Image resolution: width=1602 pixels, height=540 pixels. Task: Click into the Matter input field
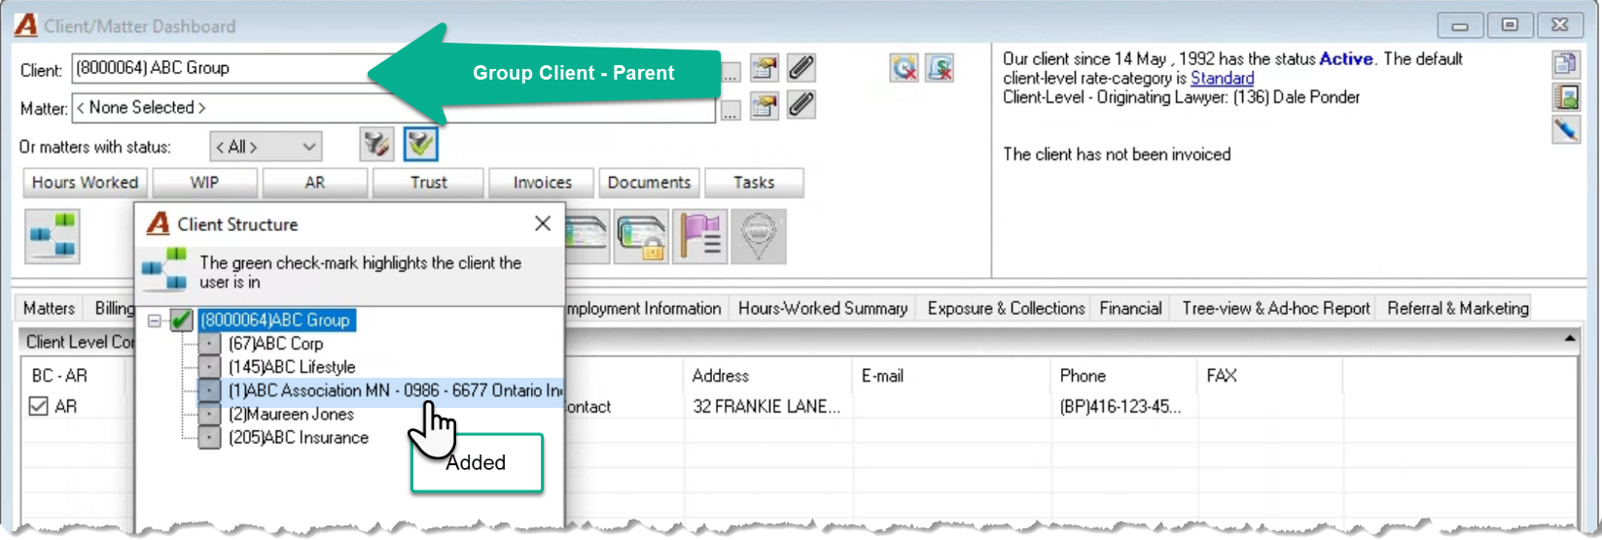[394, 107]
